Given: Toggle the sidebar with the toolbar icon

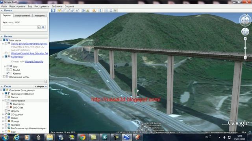Looking at the screenshot, I should tap(53, 11).
